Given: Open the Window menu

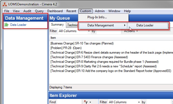Looking at the screenshot, I should tap(114, 11).
